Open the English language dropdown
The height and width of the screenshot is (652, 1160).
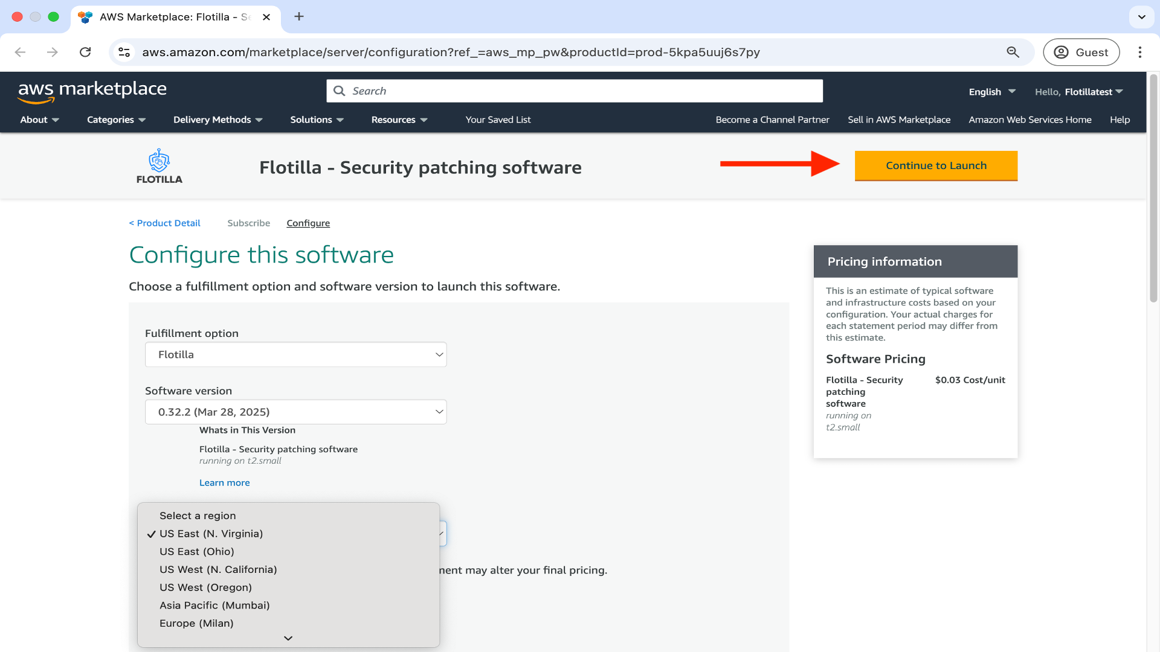tap(991, 92)
